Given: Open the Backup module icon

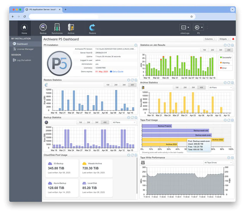Looking at the screenshot, I should tap(43, 28).
